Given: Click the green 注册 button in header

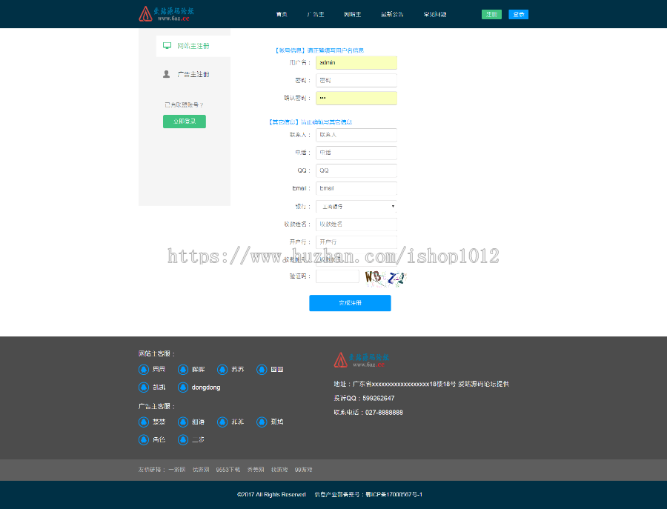Looking at the screenshot, I should (491, 14).
